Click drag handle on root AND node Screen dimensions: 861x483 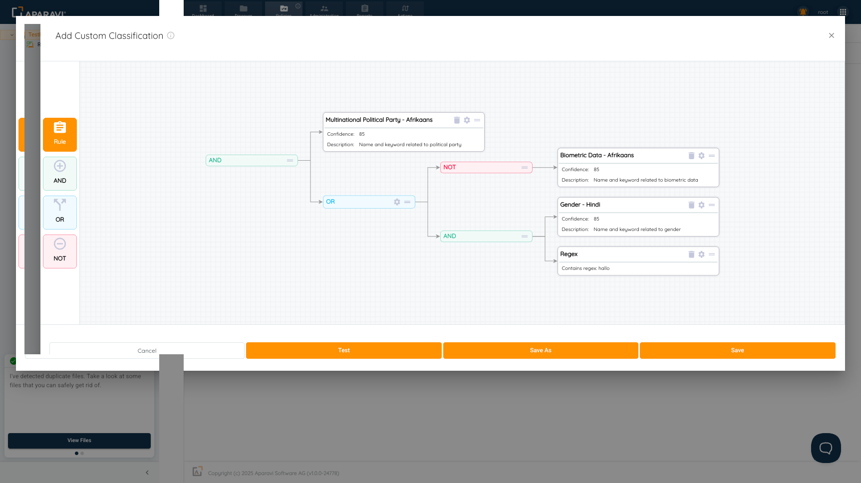pos(290,161)
